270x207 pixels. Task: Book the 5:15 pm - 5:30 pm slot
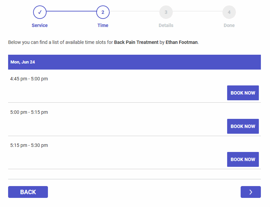pyautogui.click(x=243, y=159)
